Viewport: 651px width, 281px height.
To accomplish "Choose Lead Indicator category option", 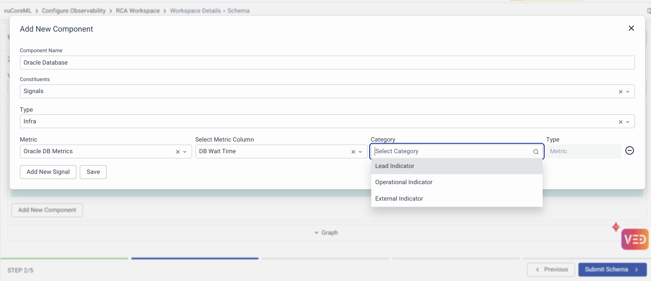I will click(x=395, y=166).
